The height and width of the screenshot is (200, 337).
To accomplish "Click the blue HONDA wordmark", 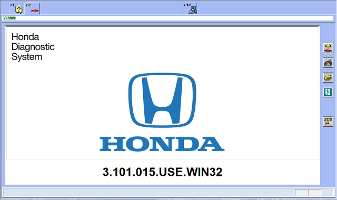I will tap(162, 144).
